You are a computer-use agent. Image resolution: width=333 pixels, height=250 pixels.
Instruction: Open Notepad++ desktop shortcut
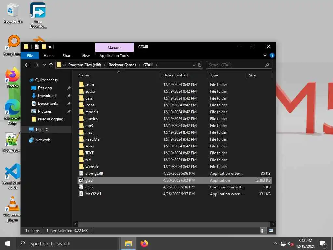point(12,143)
